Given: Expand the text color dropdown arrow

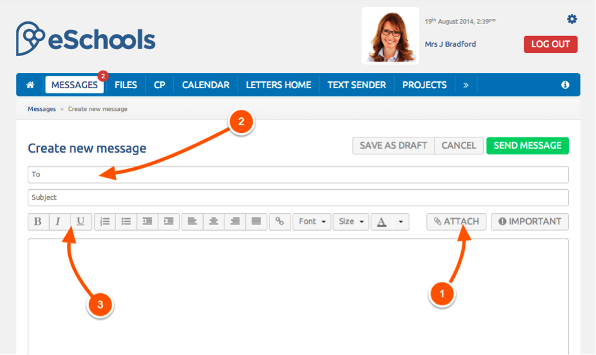Looking at the screenshot, I should pyautogui.click(x=401, y=221).
